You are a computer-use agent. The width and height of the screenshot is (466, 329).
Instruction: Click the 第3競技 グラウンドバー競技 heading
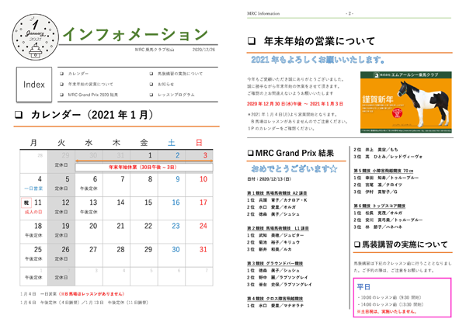[275, 263]
